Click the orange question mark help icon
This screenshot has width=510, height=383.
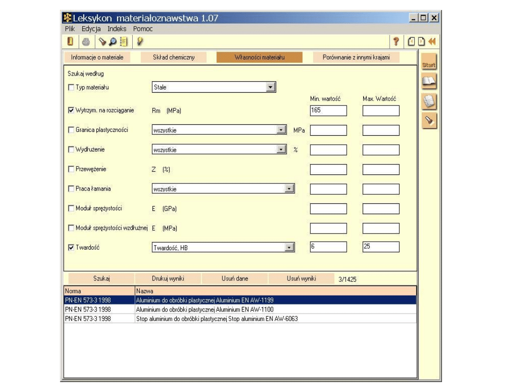pos(396,42)
